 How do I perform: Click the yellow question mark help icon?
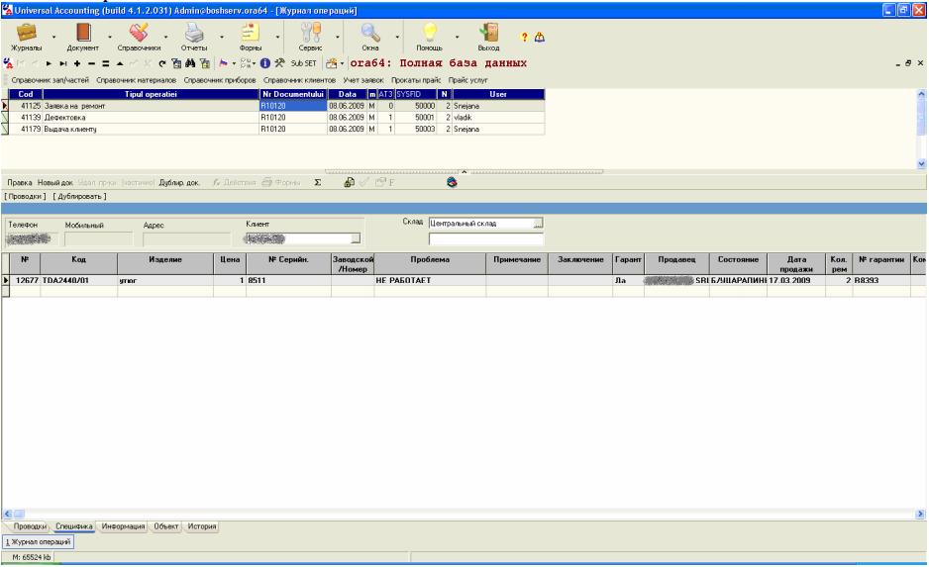point(524,37)
